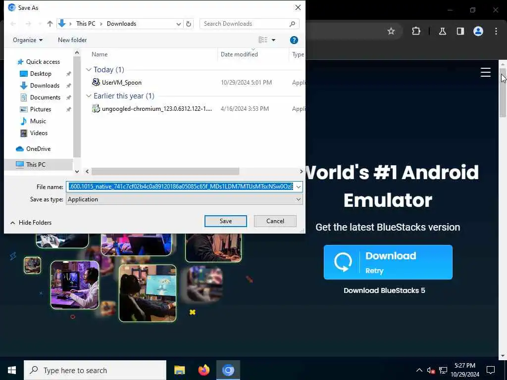507x380 pixels.
Task: Click the BlueStacks Download Retry button
Action: tap(388, 262)
